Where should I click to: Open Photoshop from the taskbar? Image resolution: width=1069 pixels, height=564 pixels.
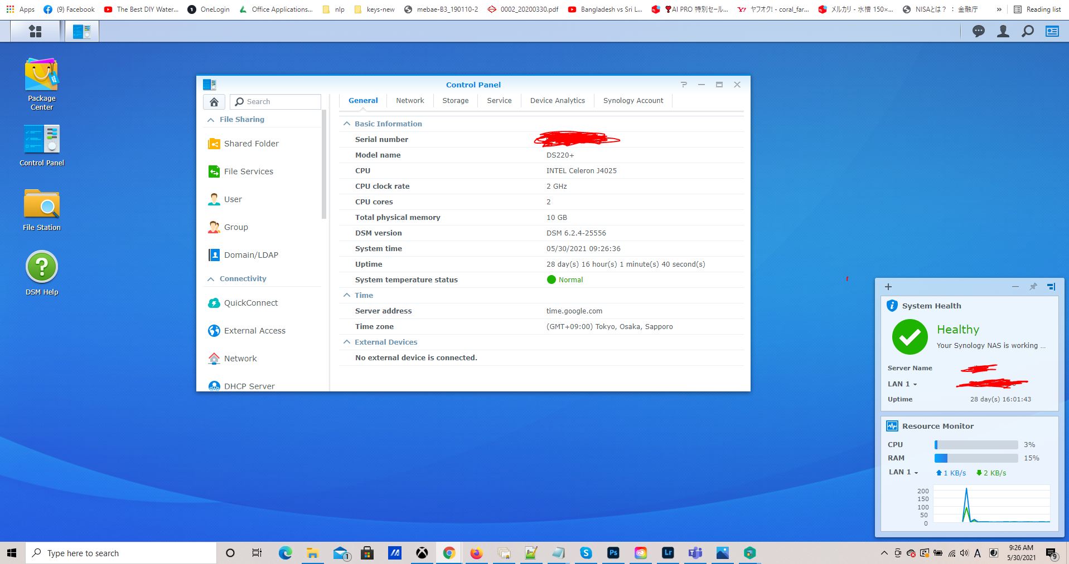coord(613,553)
